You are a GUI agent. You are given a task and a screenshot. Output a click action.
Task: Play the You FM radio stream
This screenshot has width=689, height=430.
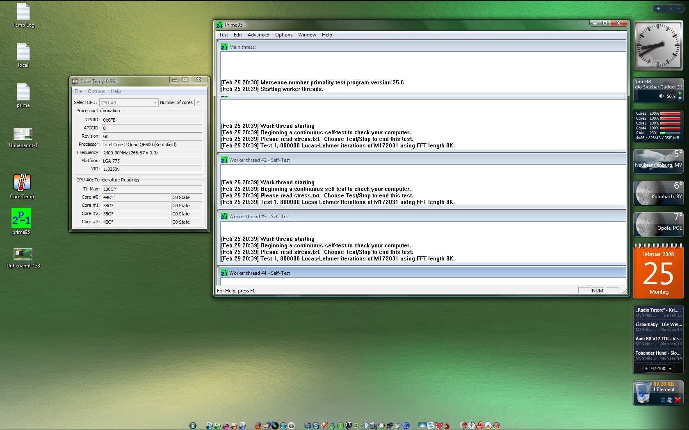tap(680, 93)
